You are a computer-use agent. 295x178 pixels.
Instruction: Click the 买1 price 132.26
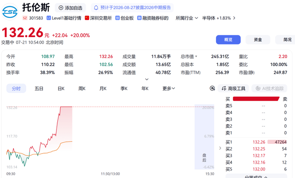pos(259,142)
